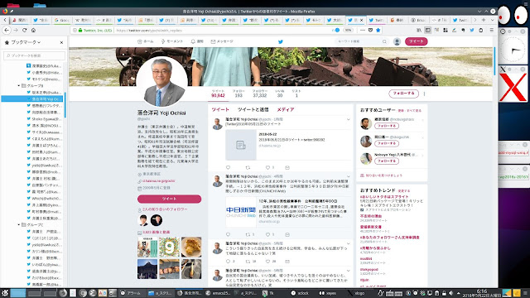Reply to the first tweet
Viewport: 530px width, 298px height.
click(x=229, y=167)
